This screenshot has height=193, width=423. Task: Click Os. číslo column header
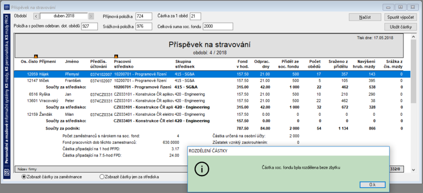30,62
